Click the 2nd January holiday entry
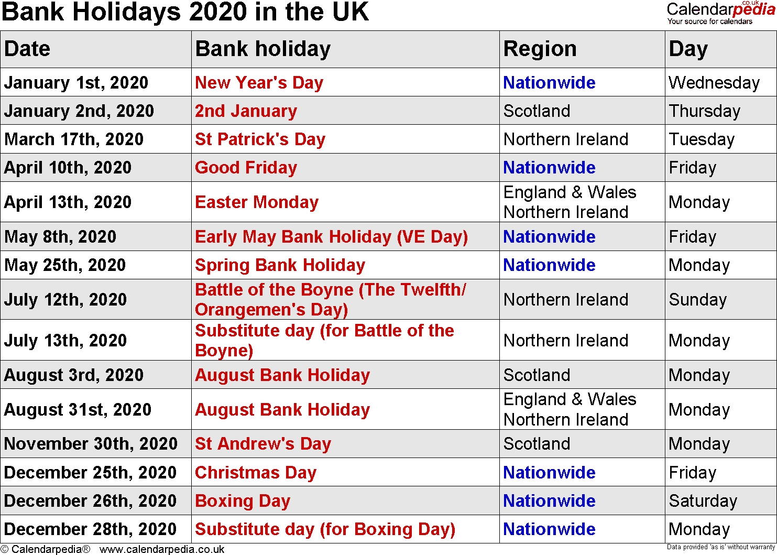 246,111
